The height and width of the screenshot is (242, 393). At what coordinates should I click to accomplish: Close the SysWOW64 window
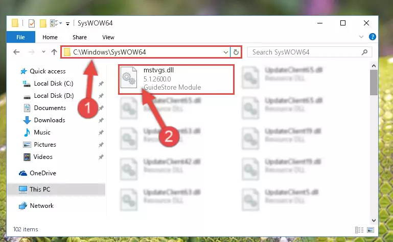click(x=366, y=23)
